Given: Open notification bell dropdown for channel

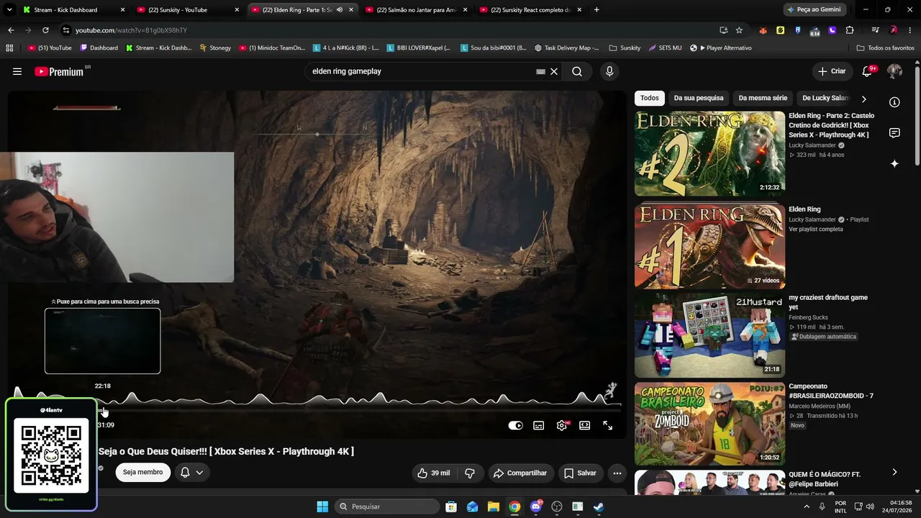Looking at the screenshot, I should [x=191, y=473].
